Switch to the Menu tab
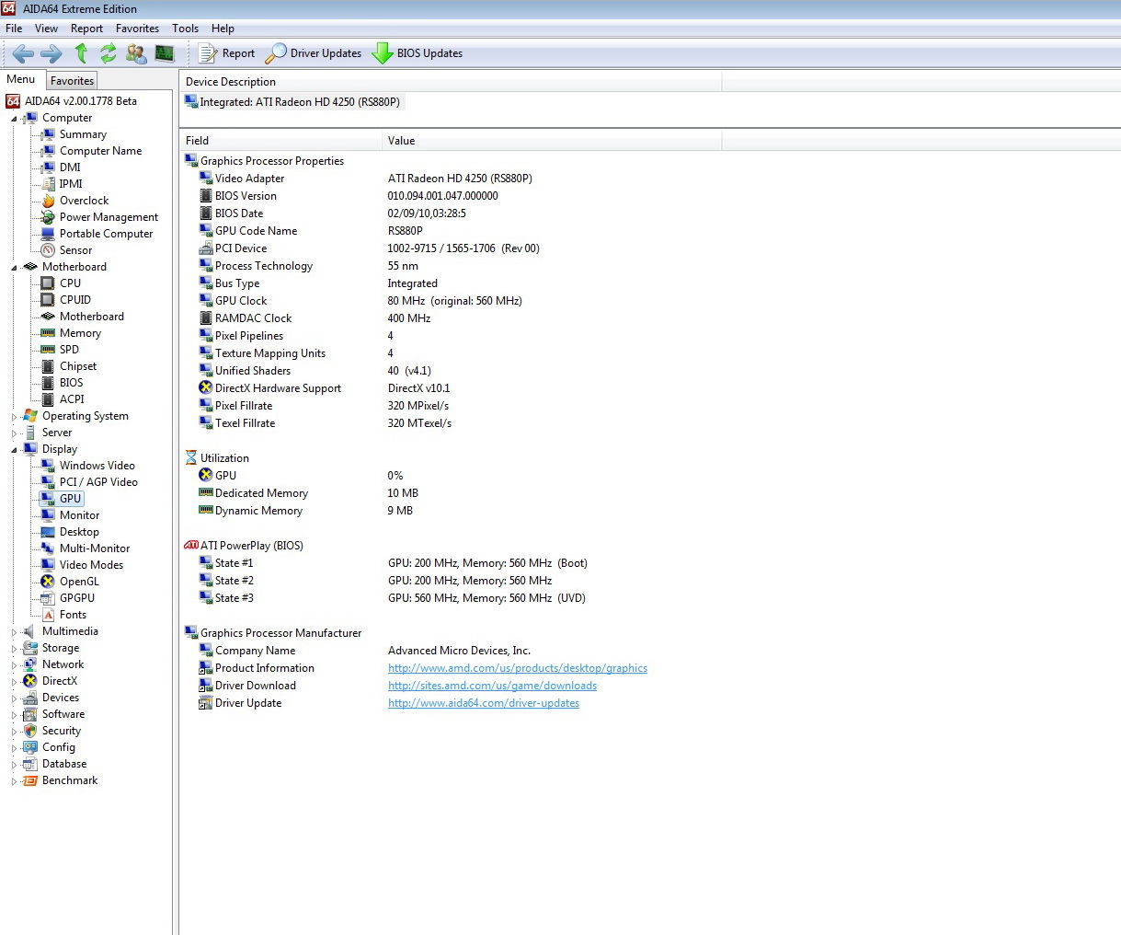 [x=21, y=80]
